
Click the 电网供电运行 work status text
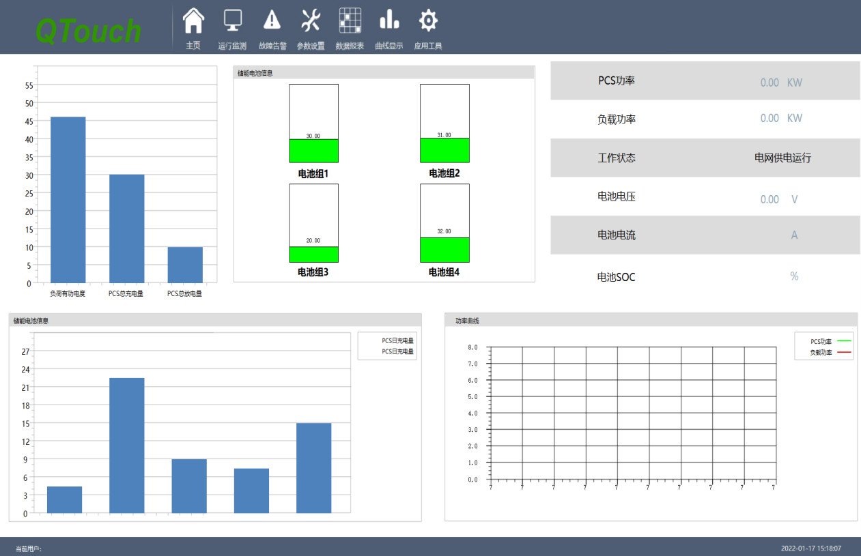(x=782, y=158)
